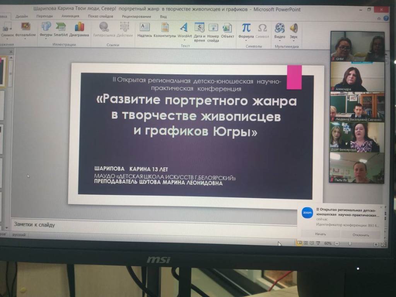Insert a SmartArt graphic

61,29
